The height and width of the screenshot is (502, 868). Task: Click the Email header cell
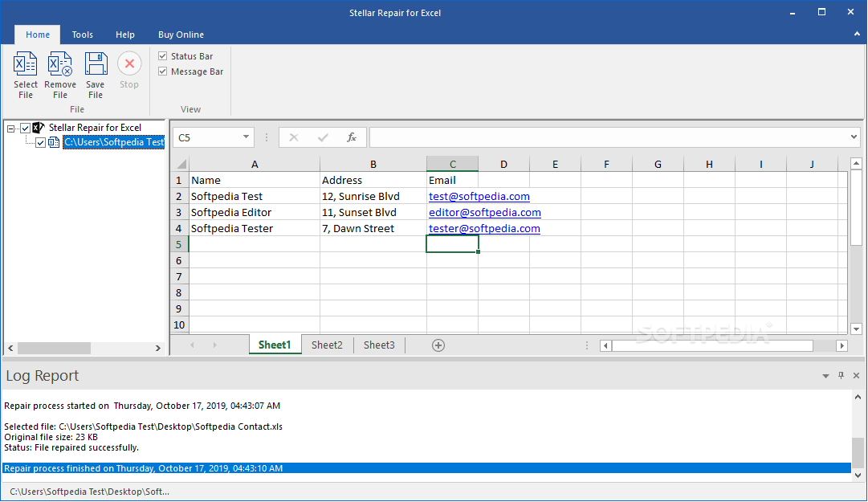coord(452,181)
